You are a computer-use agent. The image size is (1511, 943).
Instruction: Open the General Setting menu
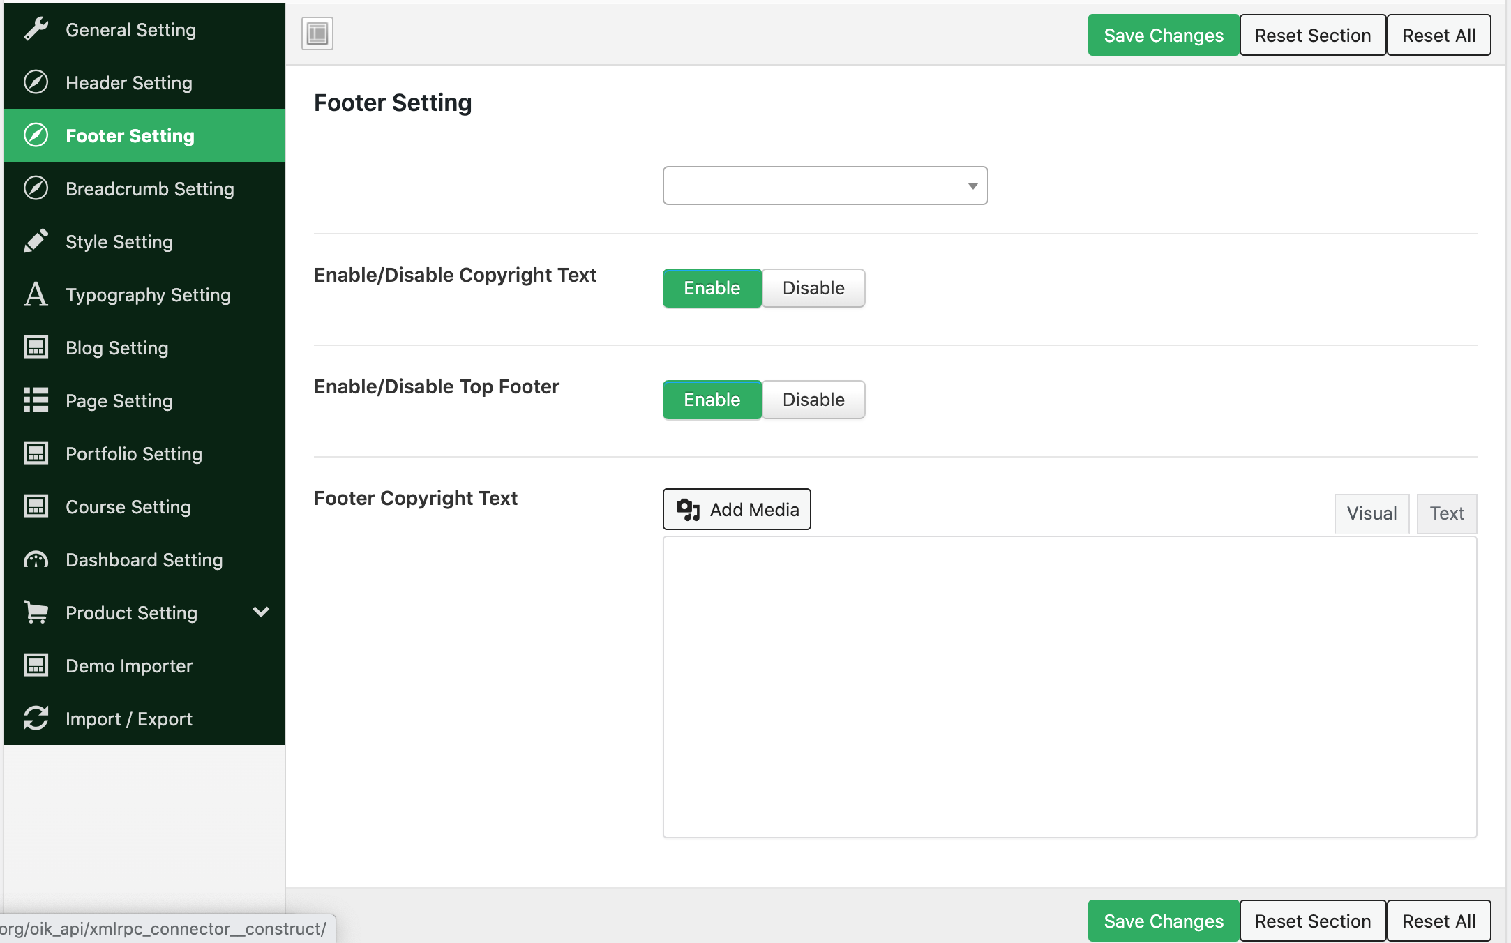point(144,29)
